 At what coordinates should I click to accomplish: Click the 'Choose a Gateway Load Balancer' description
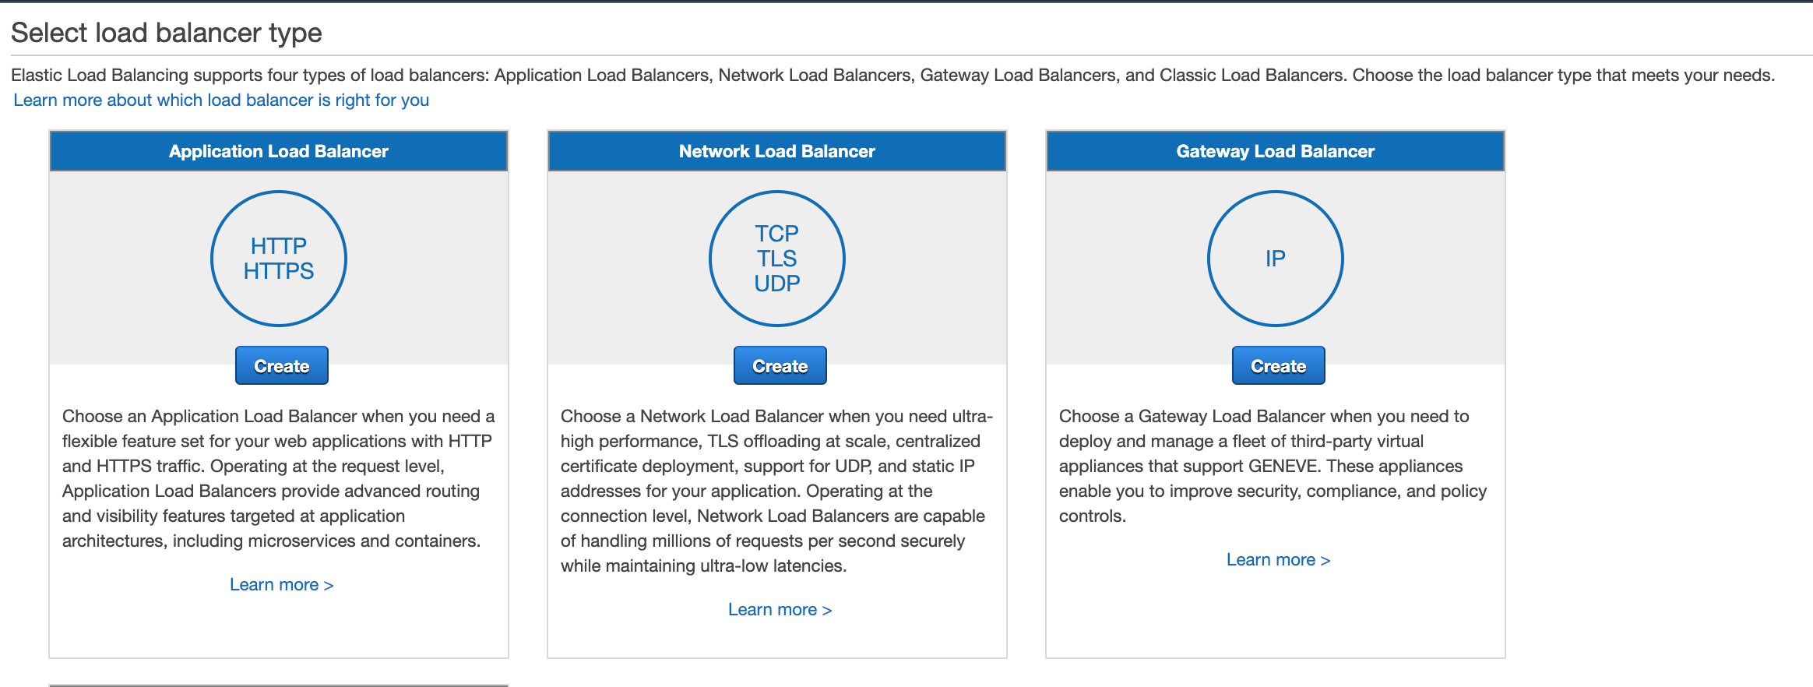click(1273, 466)
